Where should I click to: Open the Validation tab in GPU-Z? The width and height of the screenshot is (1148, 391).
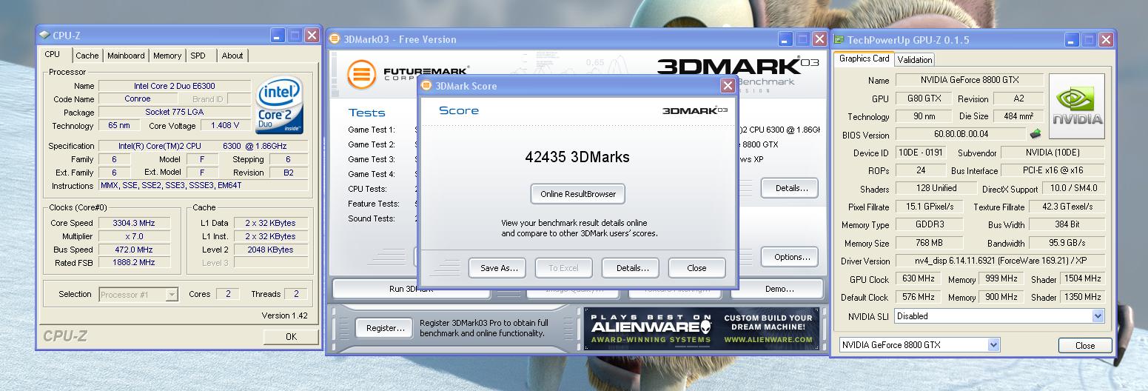coord(915,60)
